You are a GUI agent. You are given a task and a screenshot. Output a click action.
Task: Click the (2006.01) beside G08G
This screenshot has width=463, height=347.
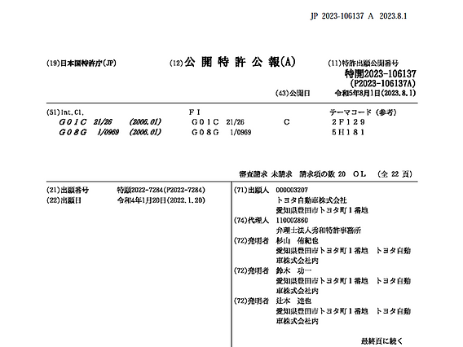[145, 132]
